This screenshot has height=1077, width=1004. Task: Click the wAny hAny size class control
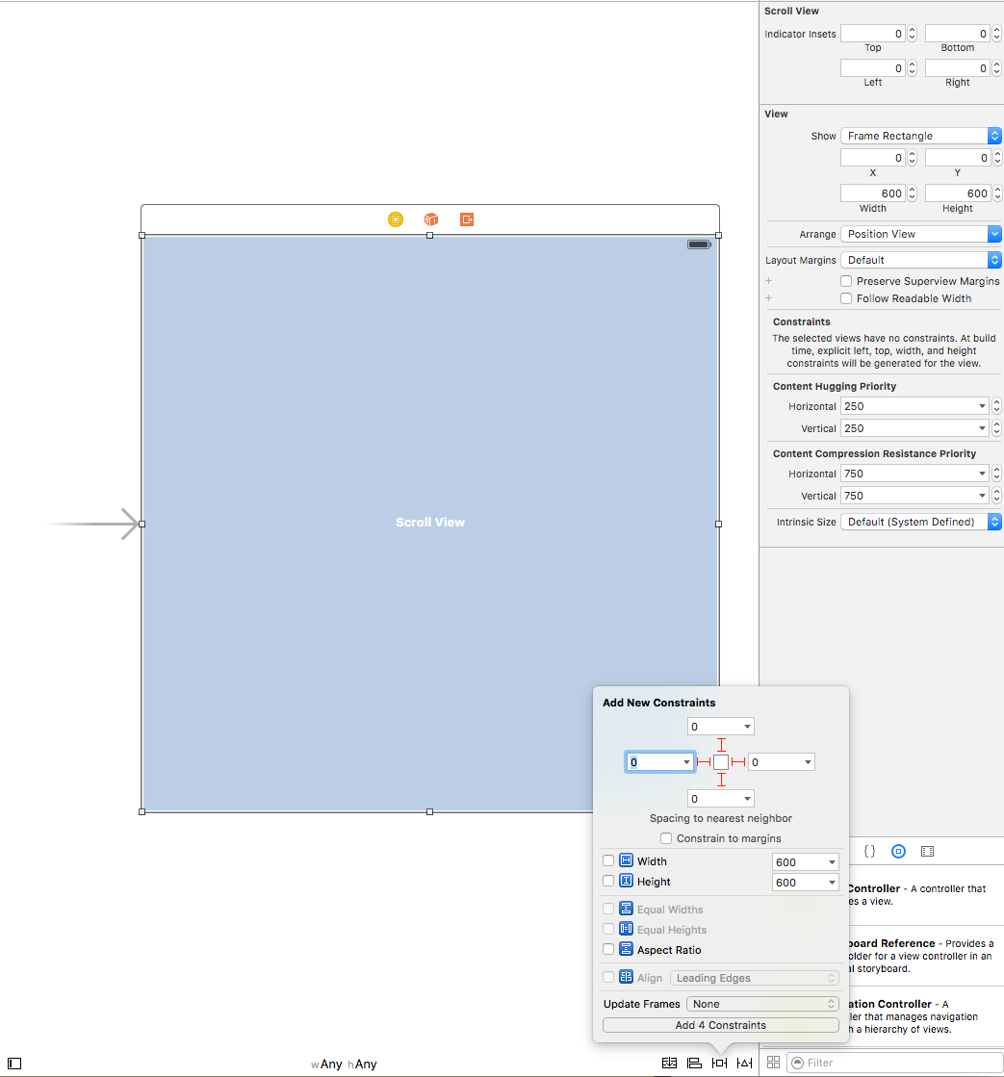coord(344,1064)
